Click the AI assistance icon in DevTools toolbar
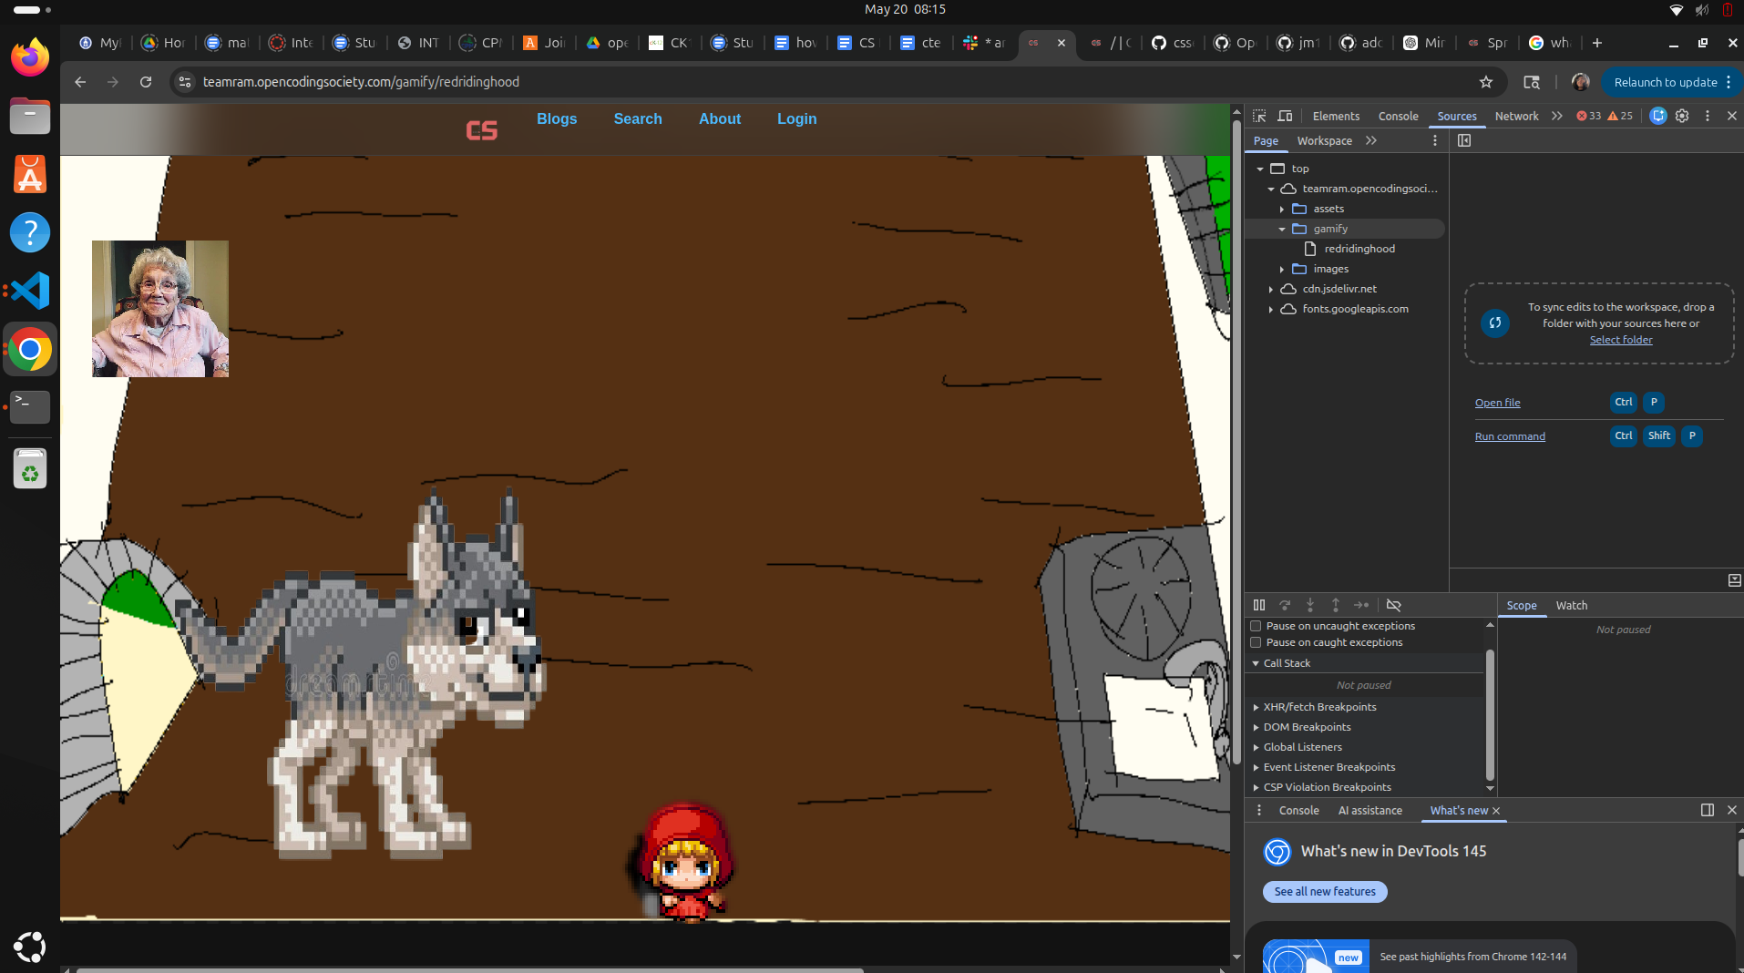The width and height of the screenshot is (1744, 973). click(x=1658, y=116)
